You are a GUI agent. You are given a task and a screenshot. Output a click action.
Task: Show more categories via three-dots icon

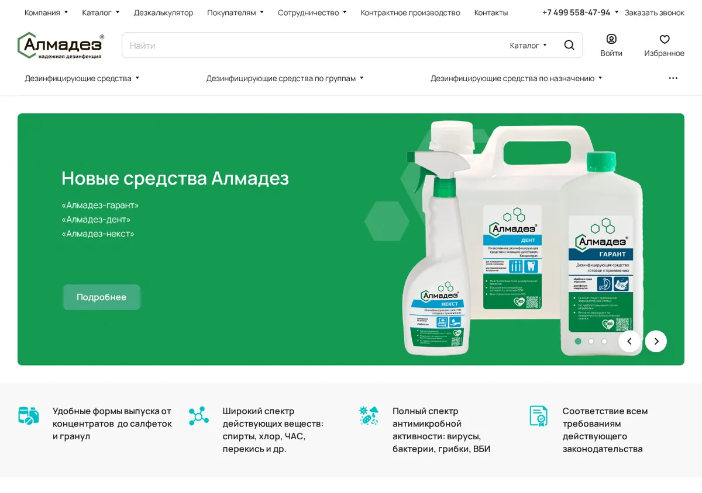[x=673, y=78]
